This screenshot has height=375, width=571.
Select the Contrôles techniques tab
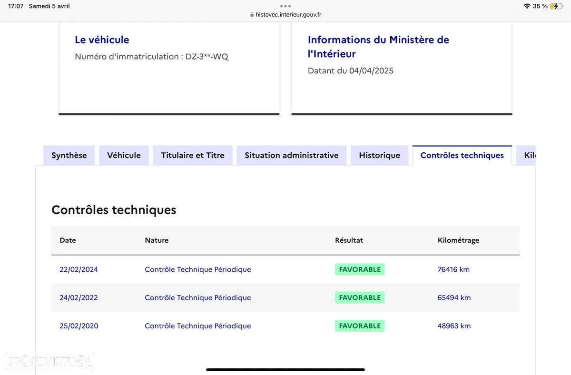click(462, 155)
